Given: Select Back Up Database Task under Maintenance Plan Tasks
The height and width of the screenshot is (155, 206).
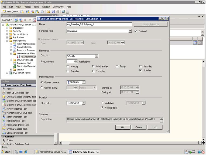Looking at the screenshot, I should tap(18, 93).
